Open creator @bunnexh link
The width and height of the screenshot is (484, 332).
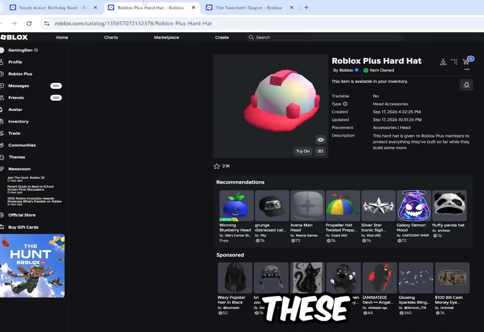(231, 308)
